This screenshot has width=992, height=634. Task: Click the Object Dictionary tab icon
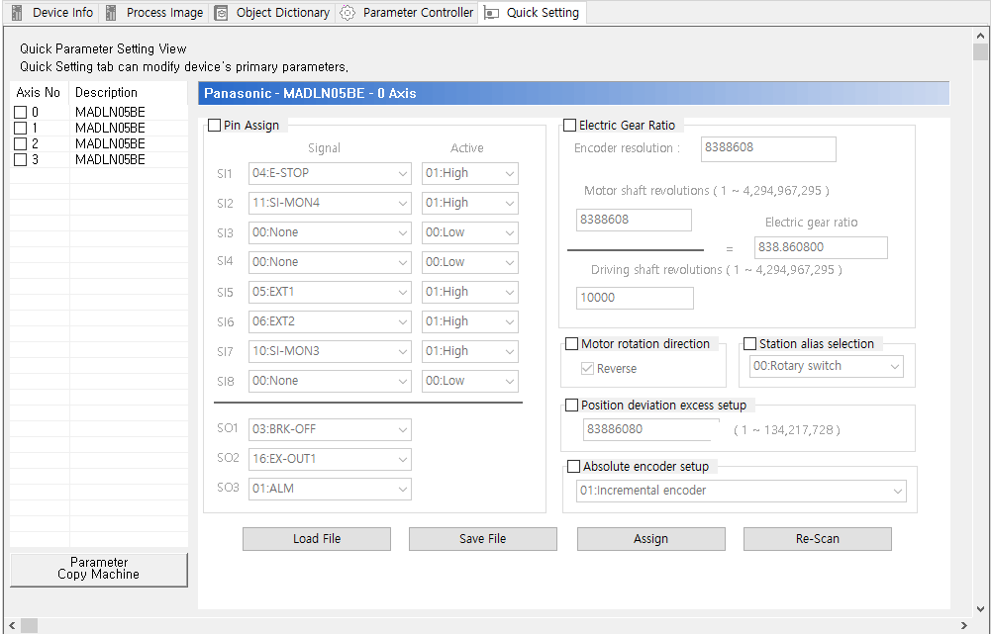click(221, 13)
